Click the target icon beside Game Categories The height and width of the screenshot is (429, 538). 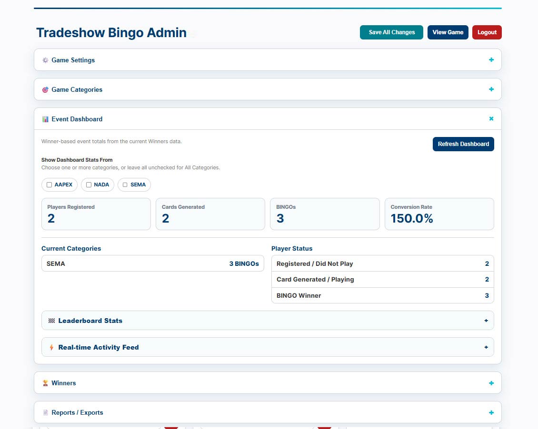45,90
